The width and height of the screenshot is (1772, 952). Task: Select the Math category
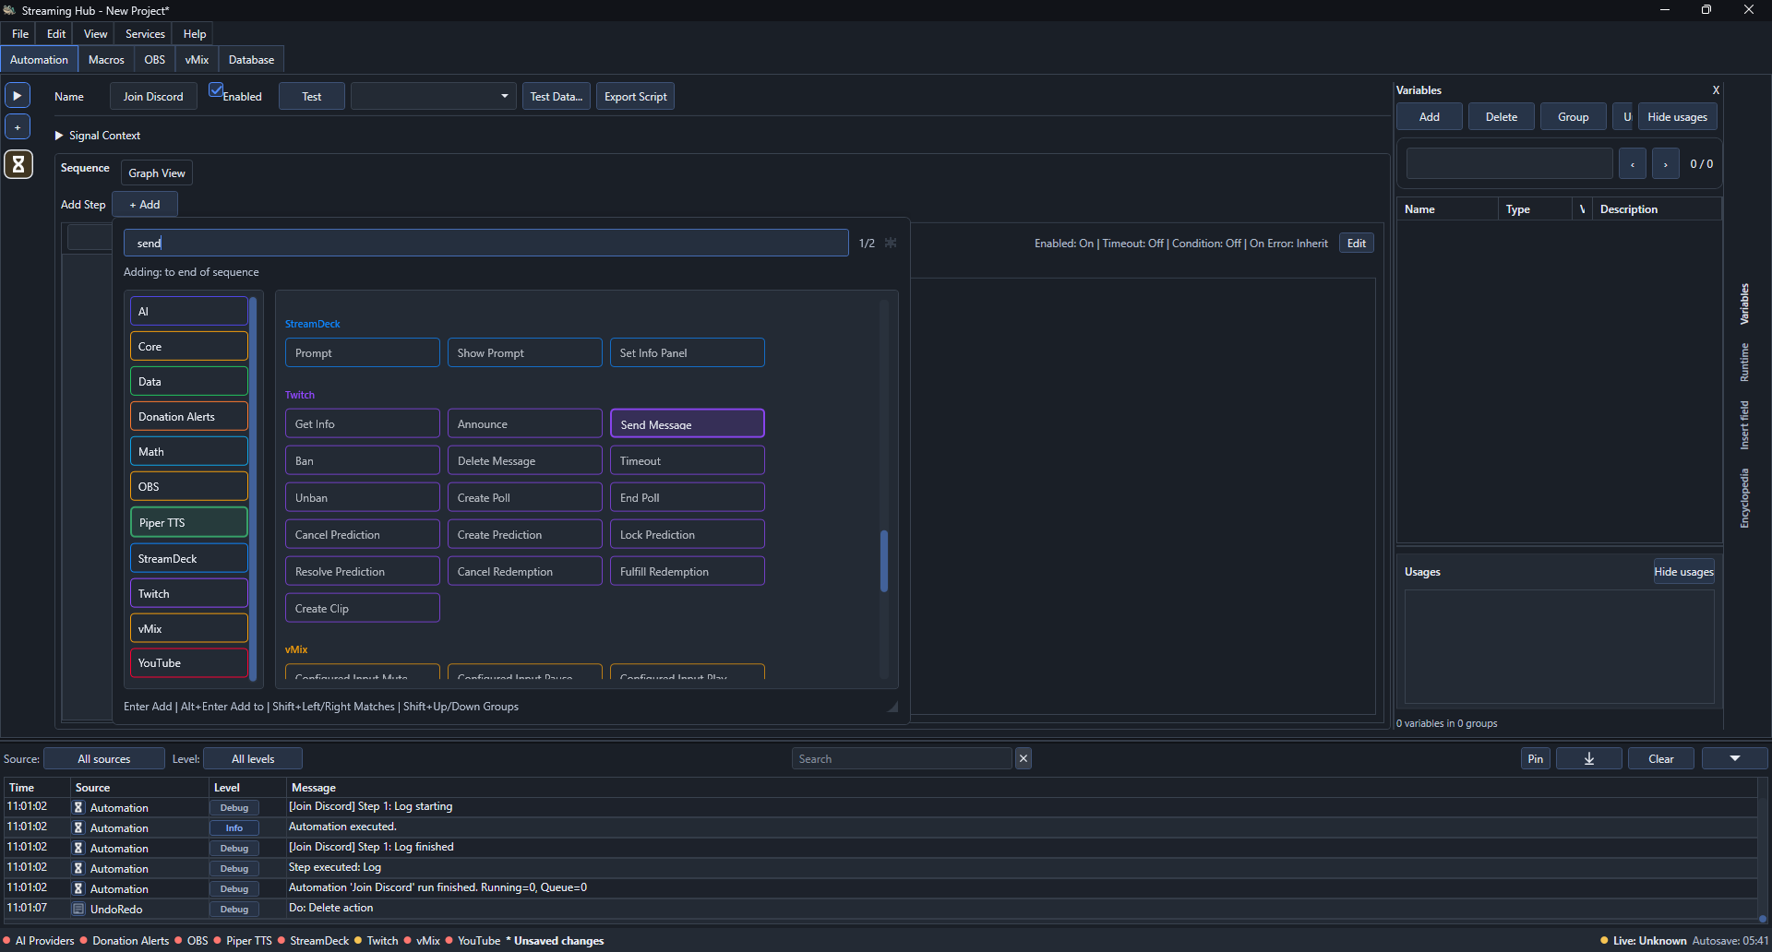coord(189,452)
